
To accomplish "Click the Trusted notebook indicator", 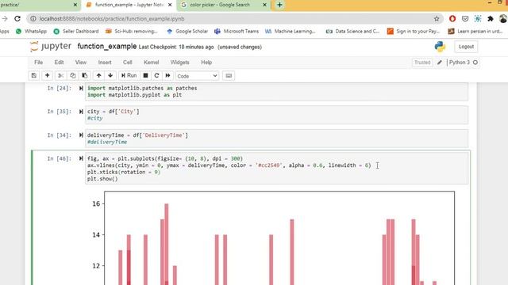I will (422, 63).
